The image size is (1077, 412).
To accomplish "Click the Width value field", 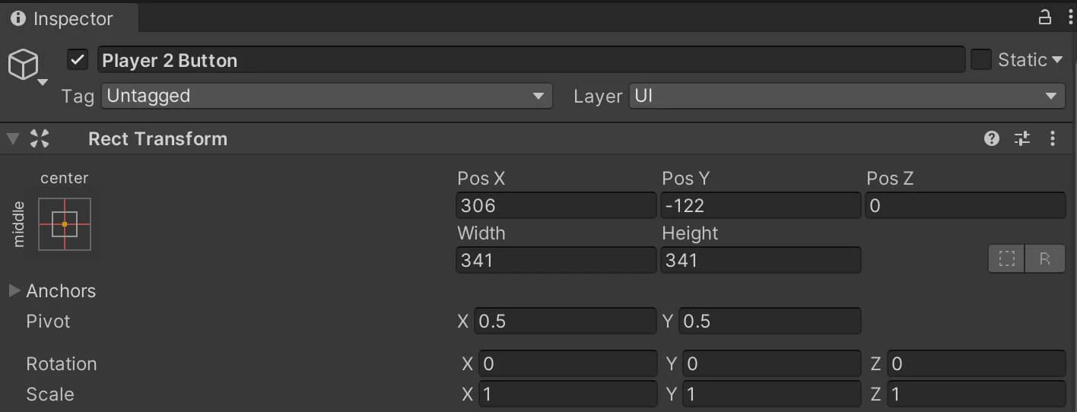I will (x=556, y=260).
